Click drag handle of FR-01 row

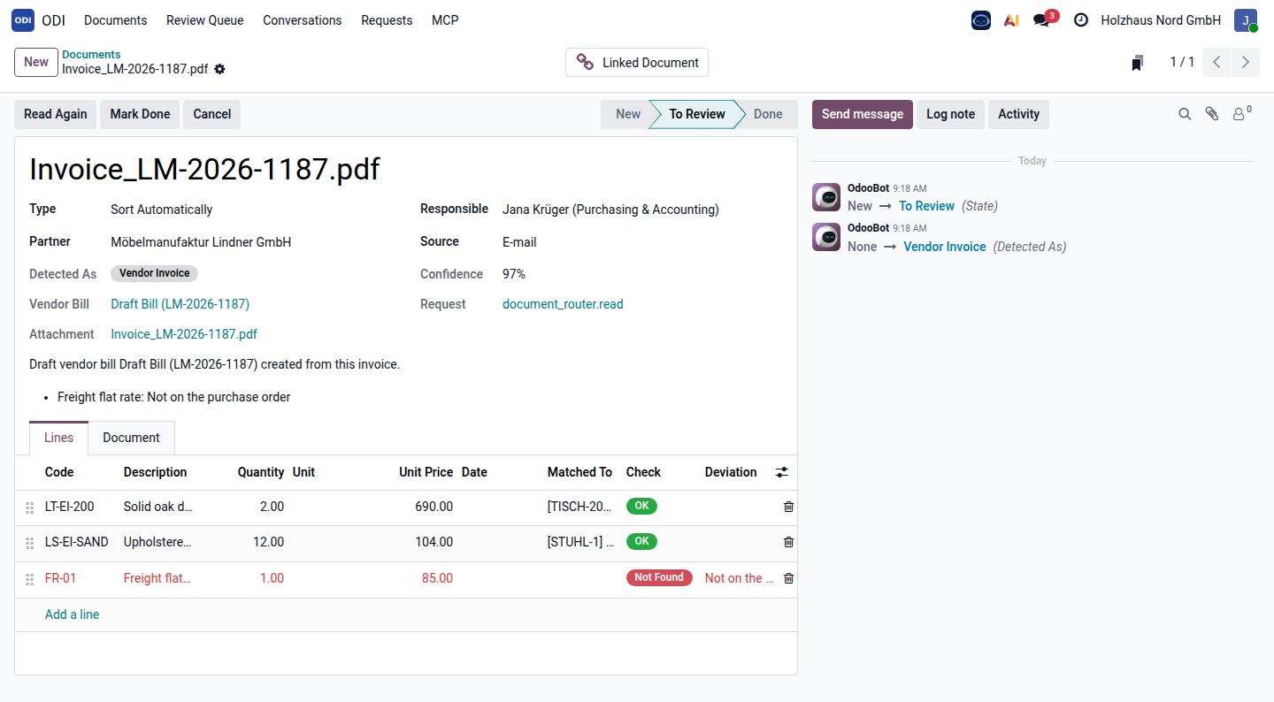tap(30, 579)
